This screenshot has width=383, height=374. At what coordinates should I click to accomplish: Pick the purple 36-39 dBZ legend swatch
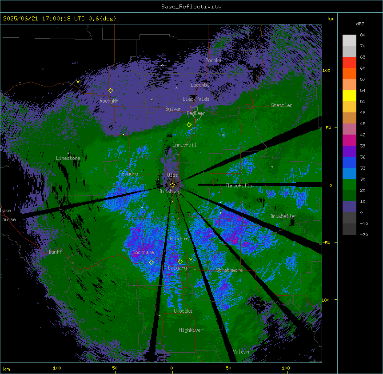[349, 151]
